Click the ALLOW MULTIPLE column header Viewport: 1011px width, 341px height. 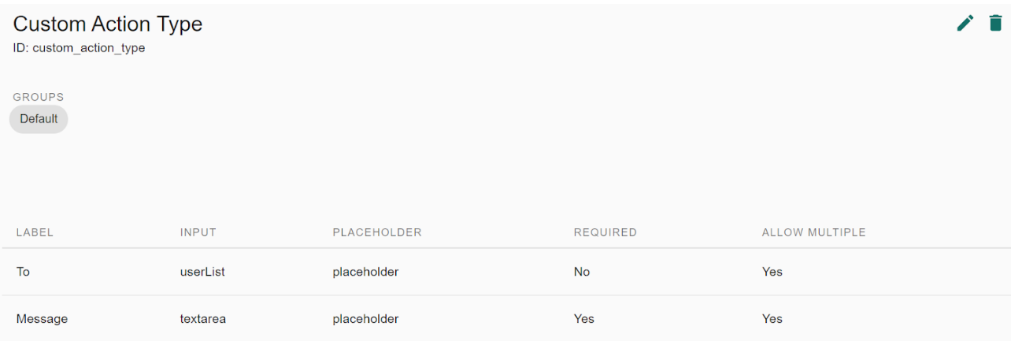tap(813, 232)
